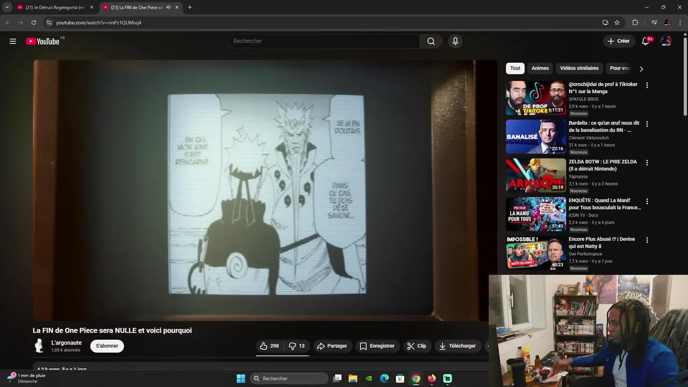Screen dimensions: 688x387
Task: Show more filter chips with right arrow
Action: pos(641,69)
